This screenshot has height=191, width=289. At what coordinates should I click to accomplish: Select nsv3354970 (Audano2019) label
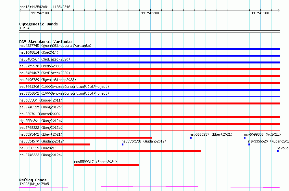[42, 141]
